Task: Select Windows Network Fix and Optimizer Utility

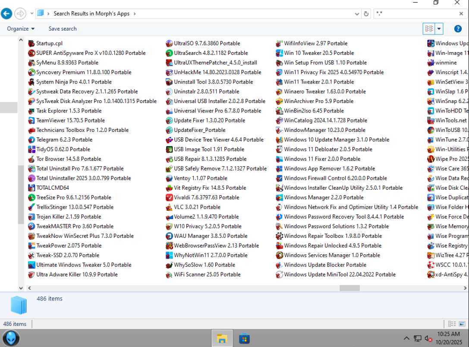Action: coord(346,207)
